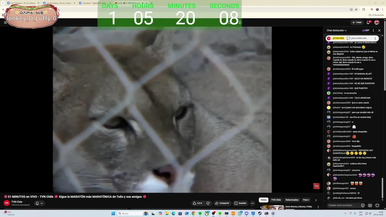Open the Chrome extensions puzzle icon

pyautogui.click(x=364, y=9)
